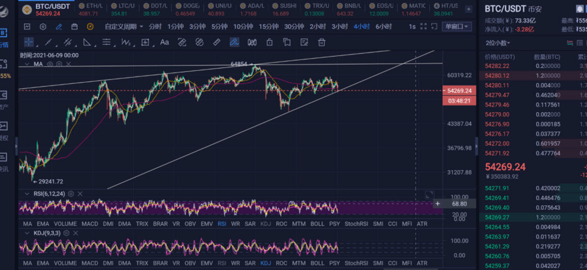
Task: Expand the 2位小数 decimal precision dropdown
Action: pos(498,43)
